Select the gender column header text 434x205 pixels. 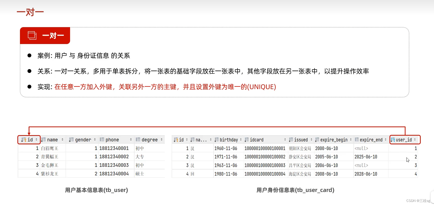[83, 140]
